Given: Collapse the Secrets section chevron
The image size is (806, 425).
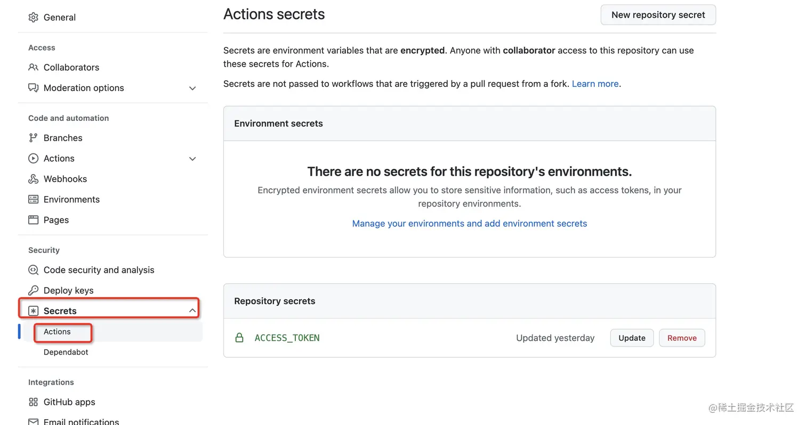Looking at the screenshot, I should point(192,310).
